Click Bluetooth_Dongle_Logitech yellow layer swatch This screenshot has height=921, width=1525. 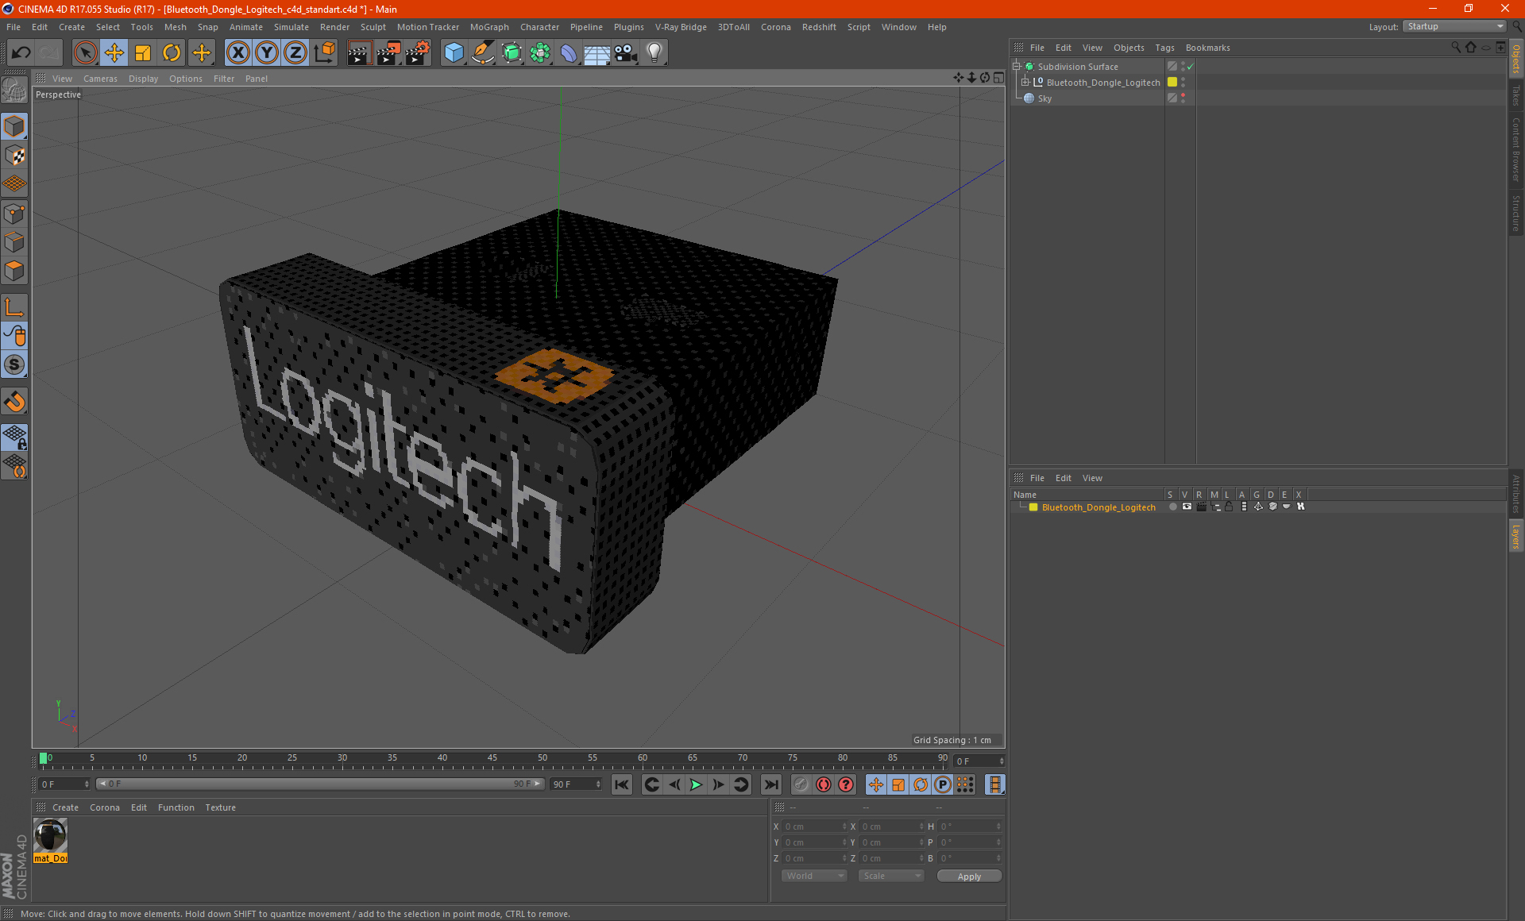(1172, 83)
